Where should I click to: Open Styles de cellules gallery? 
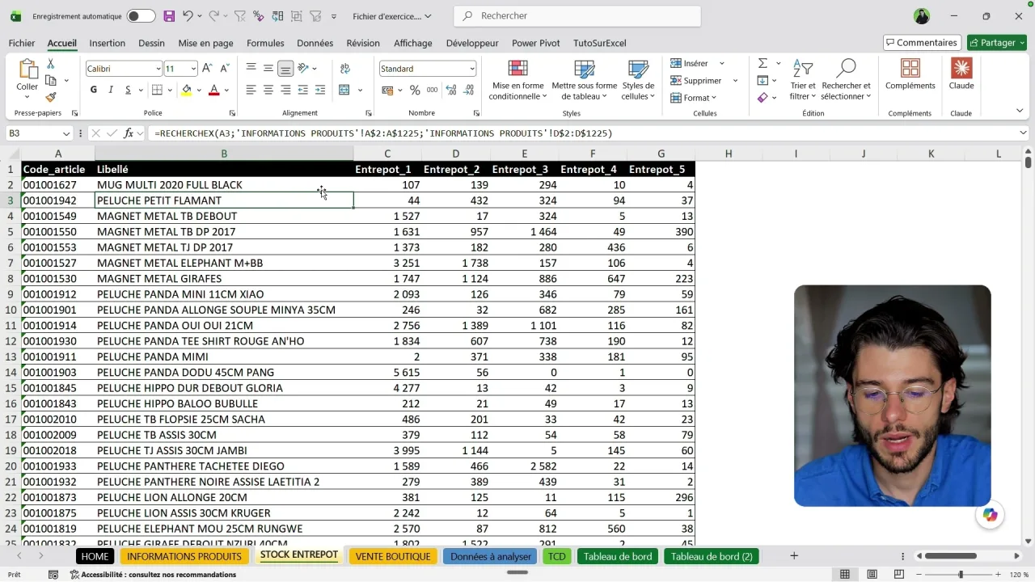point(638,79)
